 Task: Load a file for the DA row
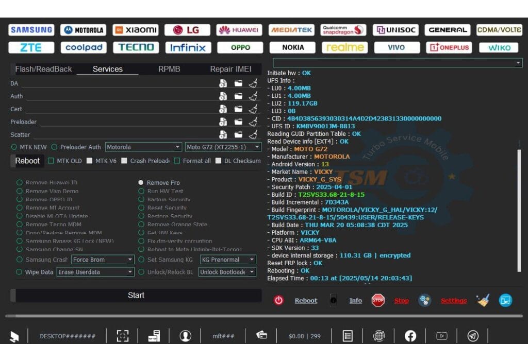[x=223, y=83]
